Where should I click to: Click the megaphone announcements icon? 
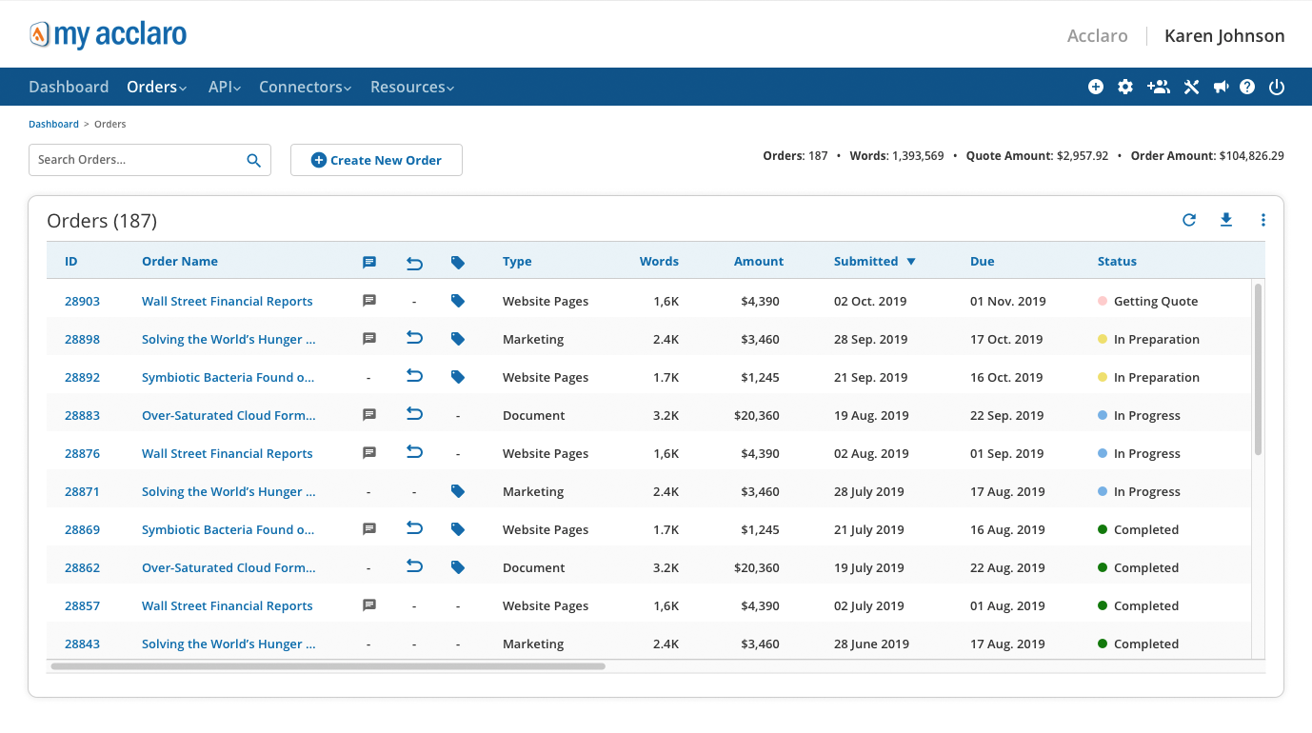(x=1221, y=87)
